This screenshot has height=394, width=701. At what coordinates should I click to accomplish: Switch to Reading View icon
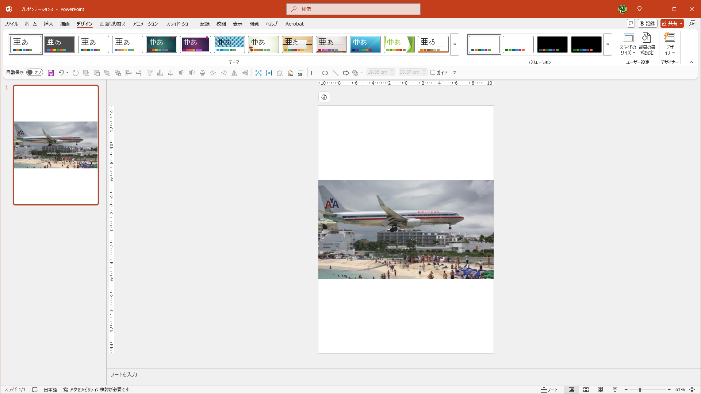click(601, 390)
